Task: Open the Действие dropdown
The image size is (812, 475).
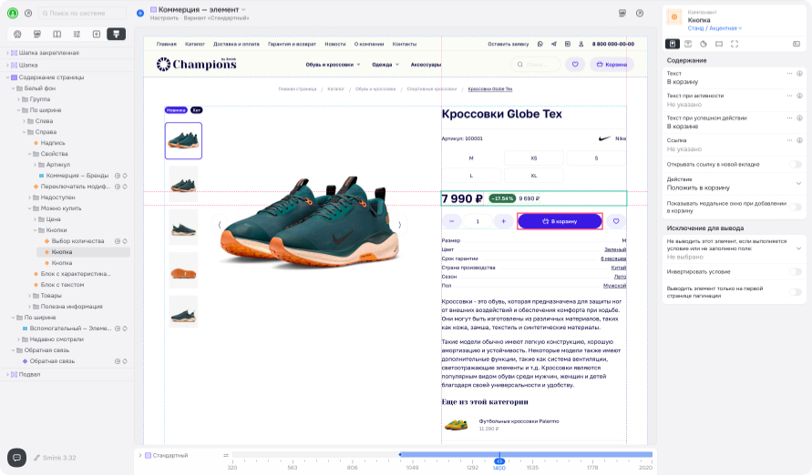Action: point(734,184)
